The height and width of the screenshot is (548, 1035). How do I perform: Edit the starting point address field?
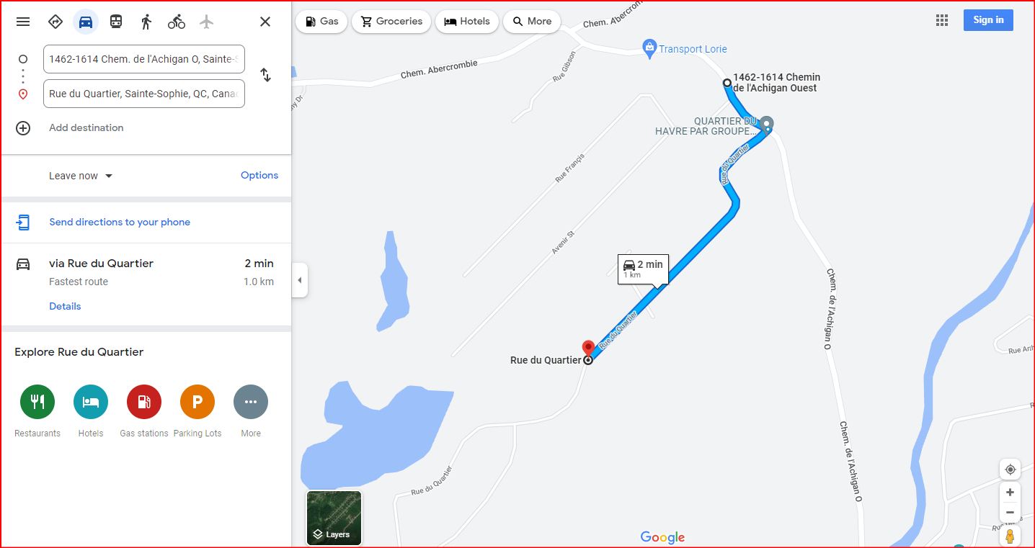(144, 59)
